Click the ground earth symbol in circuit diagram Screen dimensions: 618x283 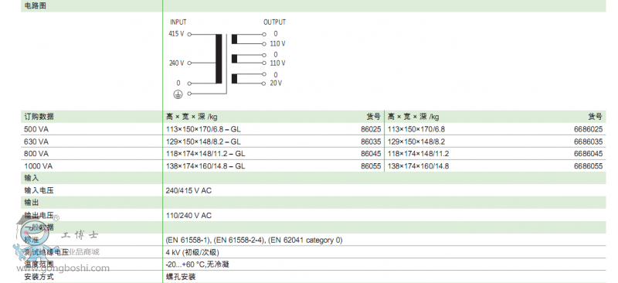coord(178,94)
